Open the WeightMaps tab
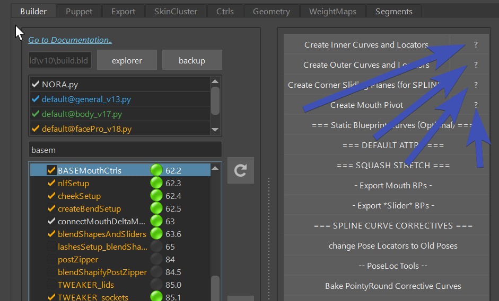The height and width of the screenshot is (301, 499). (332, 11)
